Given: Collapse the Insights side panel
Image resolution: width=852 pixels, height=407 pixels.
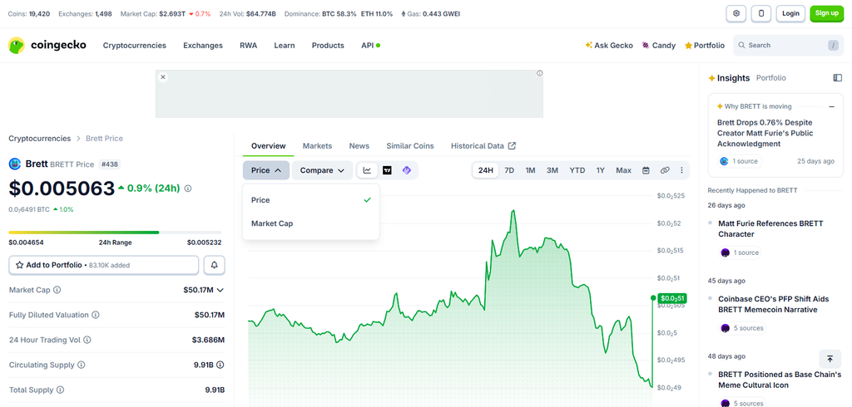Looking at the screenshot, I should 837,77.
